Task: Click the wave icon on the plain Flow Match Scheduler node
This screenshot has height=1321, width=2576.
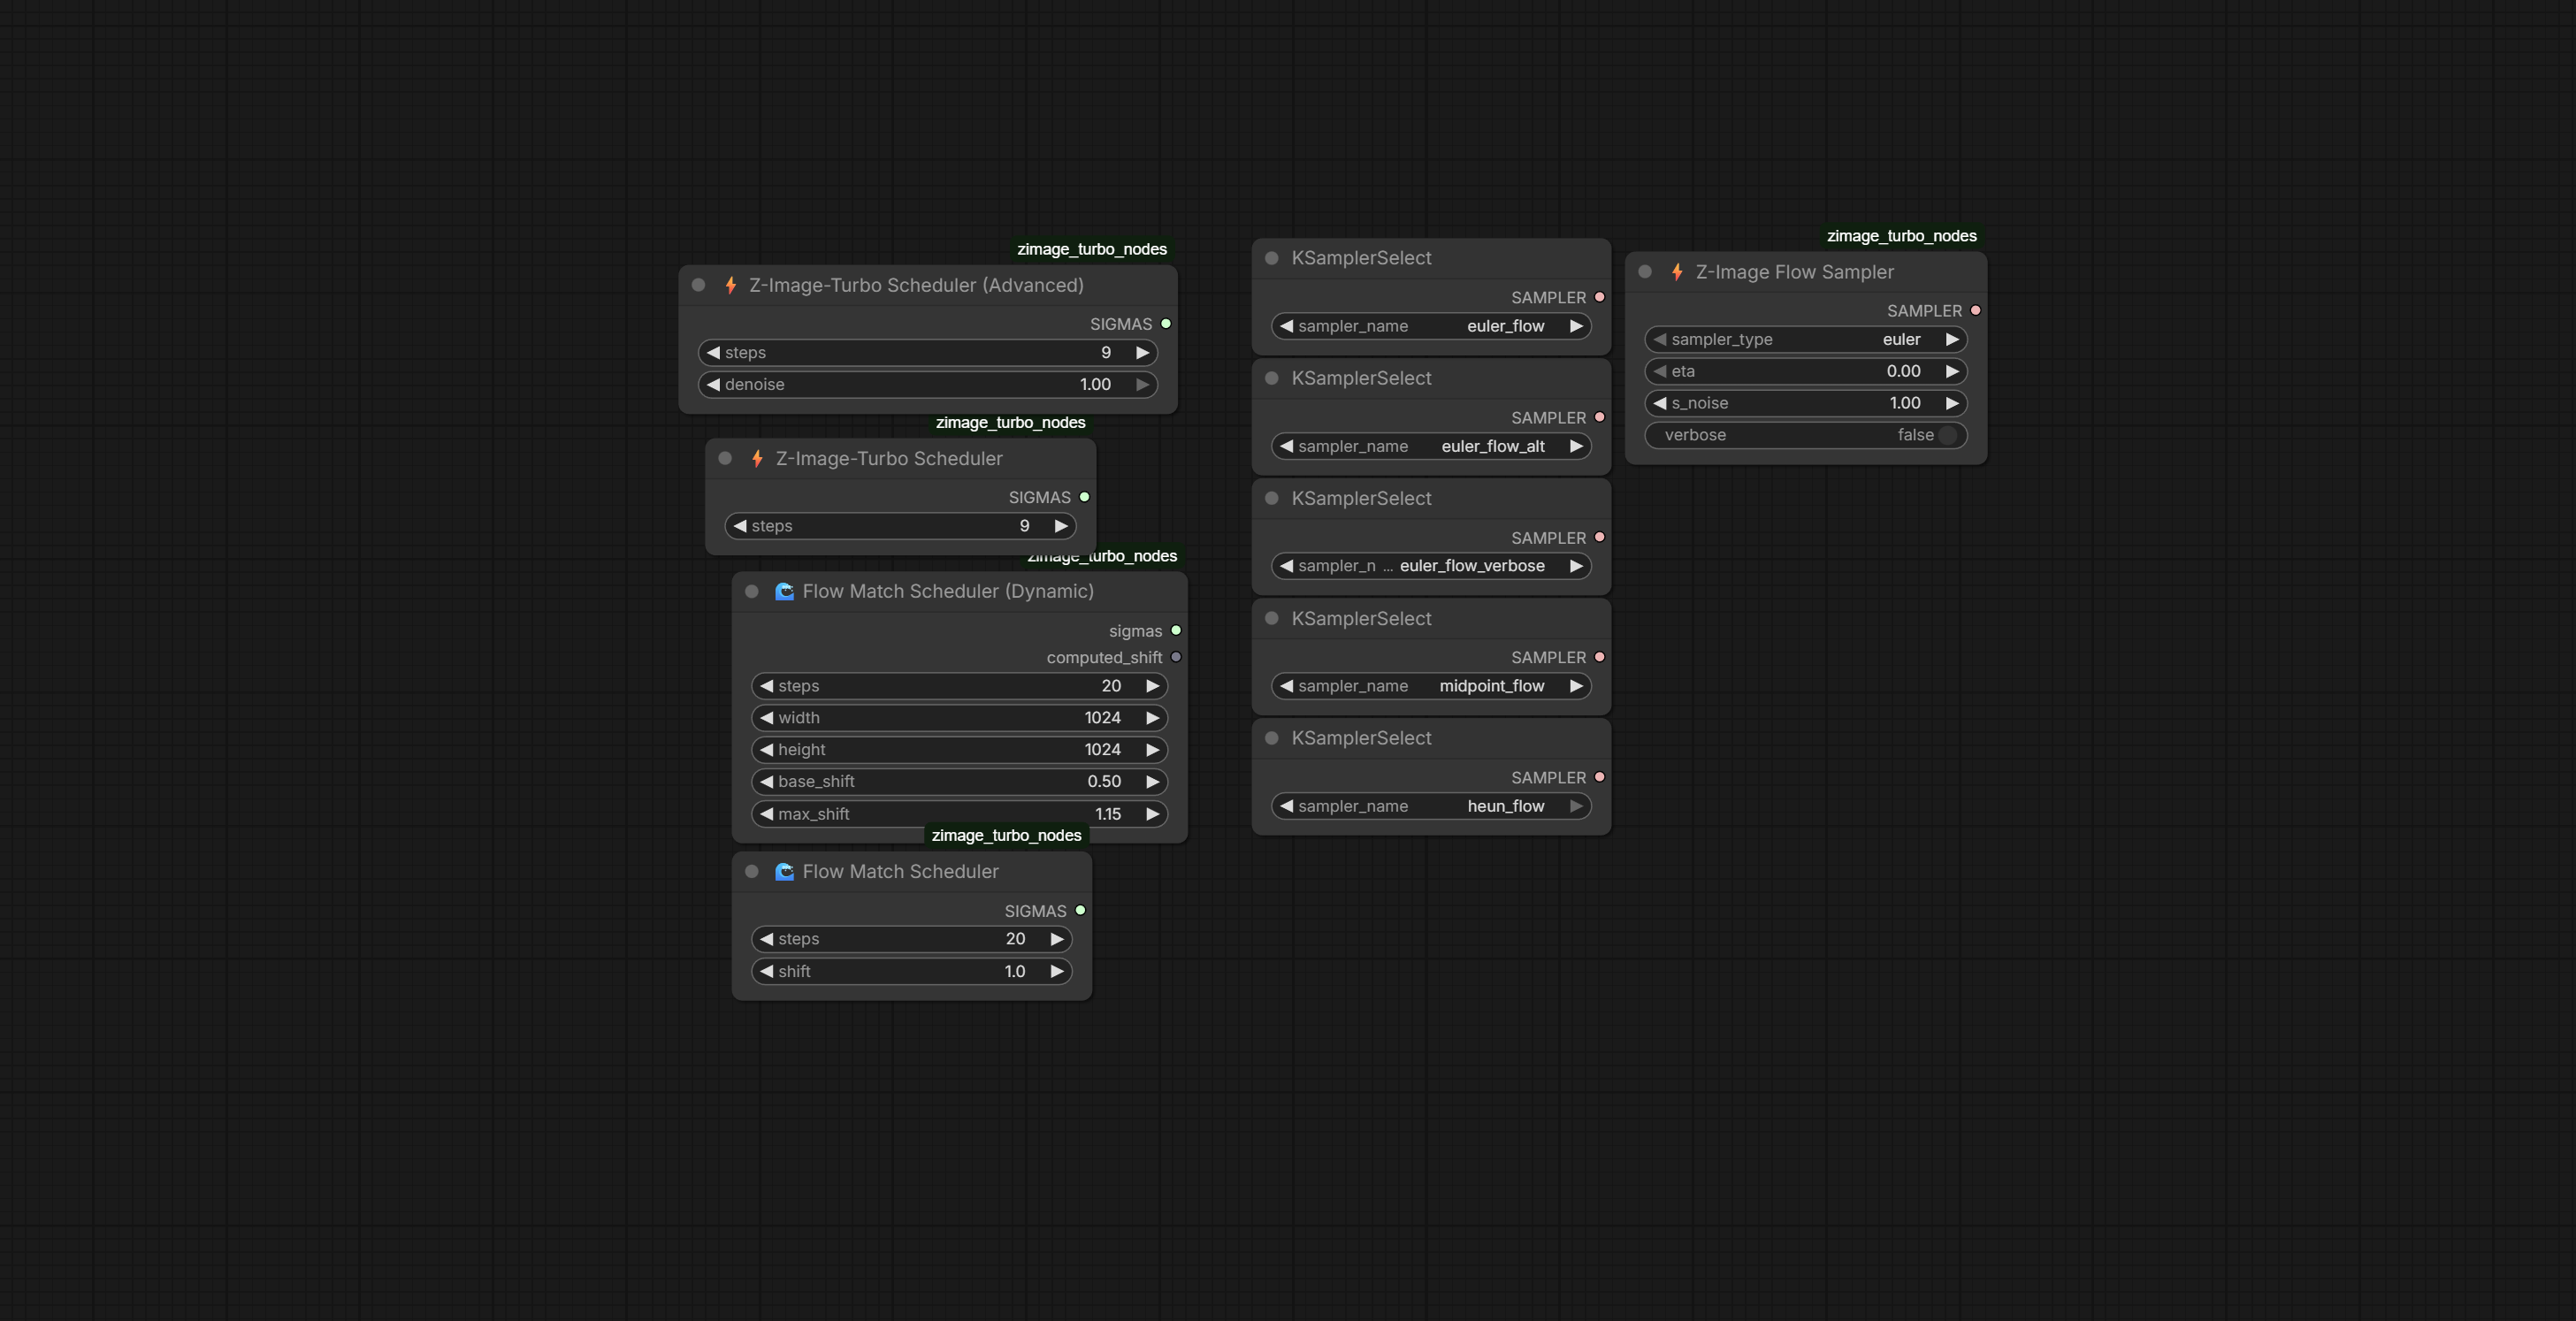Action: (784, 872)
